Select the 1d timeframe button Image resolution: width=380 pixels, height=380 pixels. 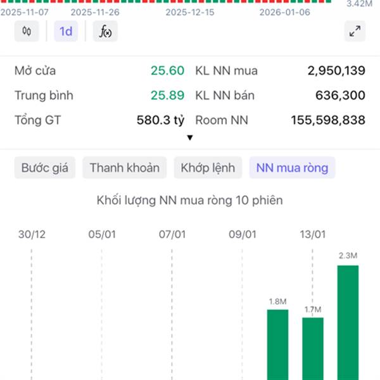66,31
